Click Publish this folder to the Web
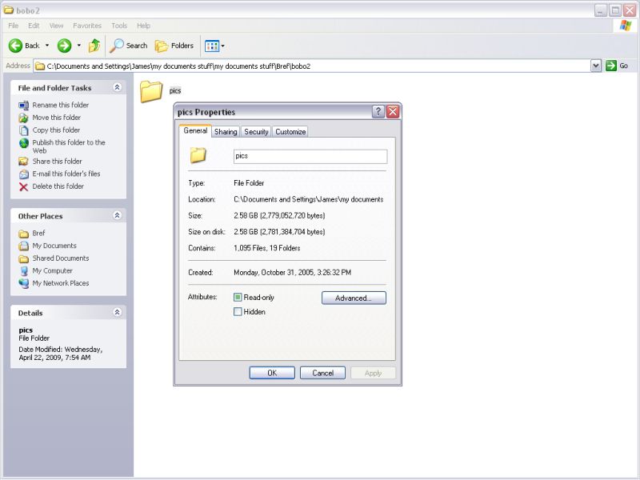640x480 pixels. coord(69,146)
